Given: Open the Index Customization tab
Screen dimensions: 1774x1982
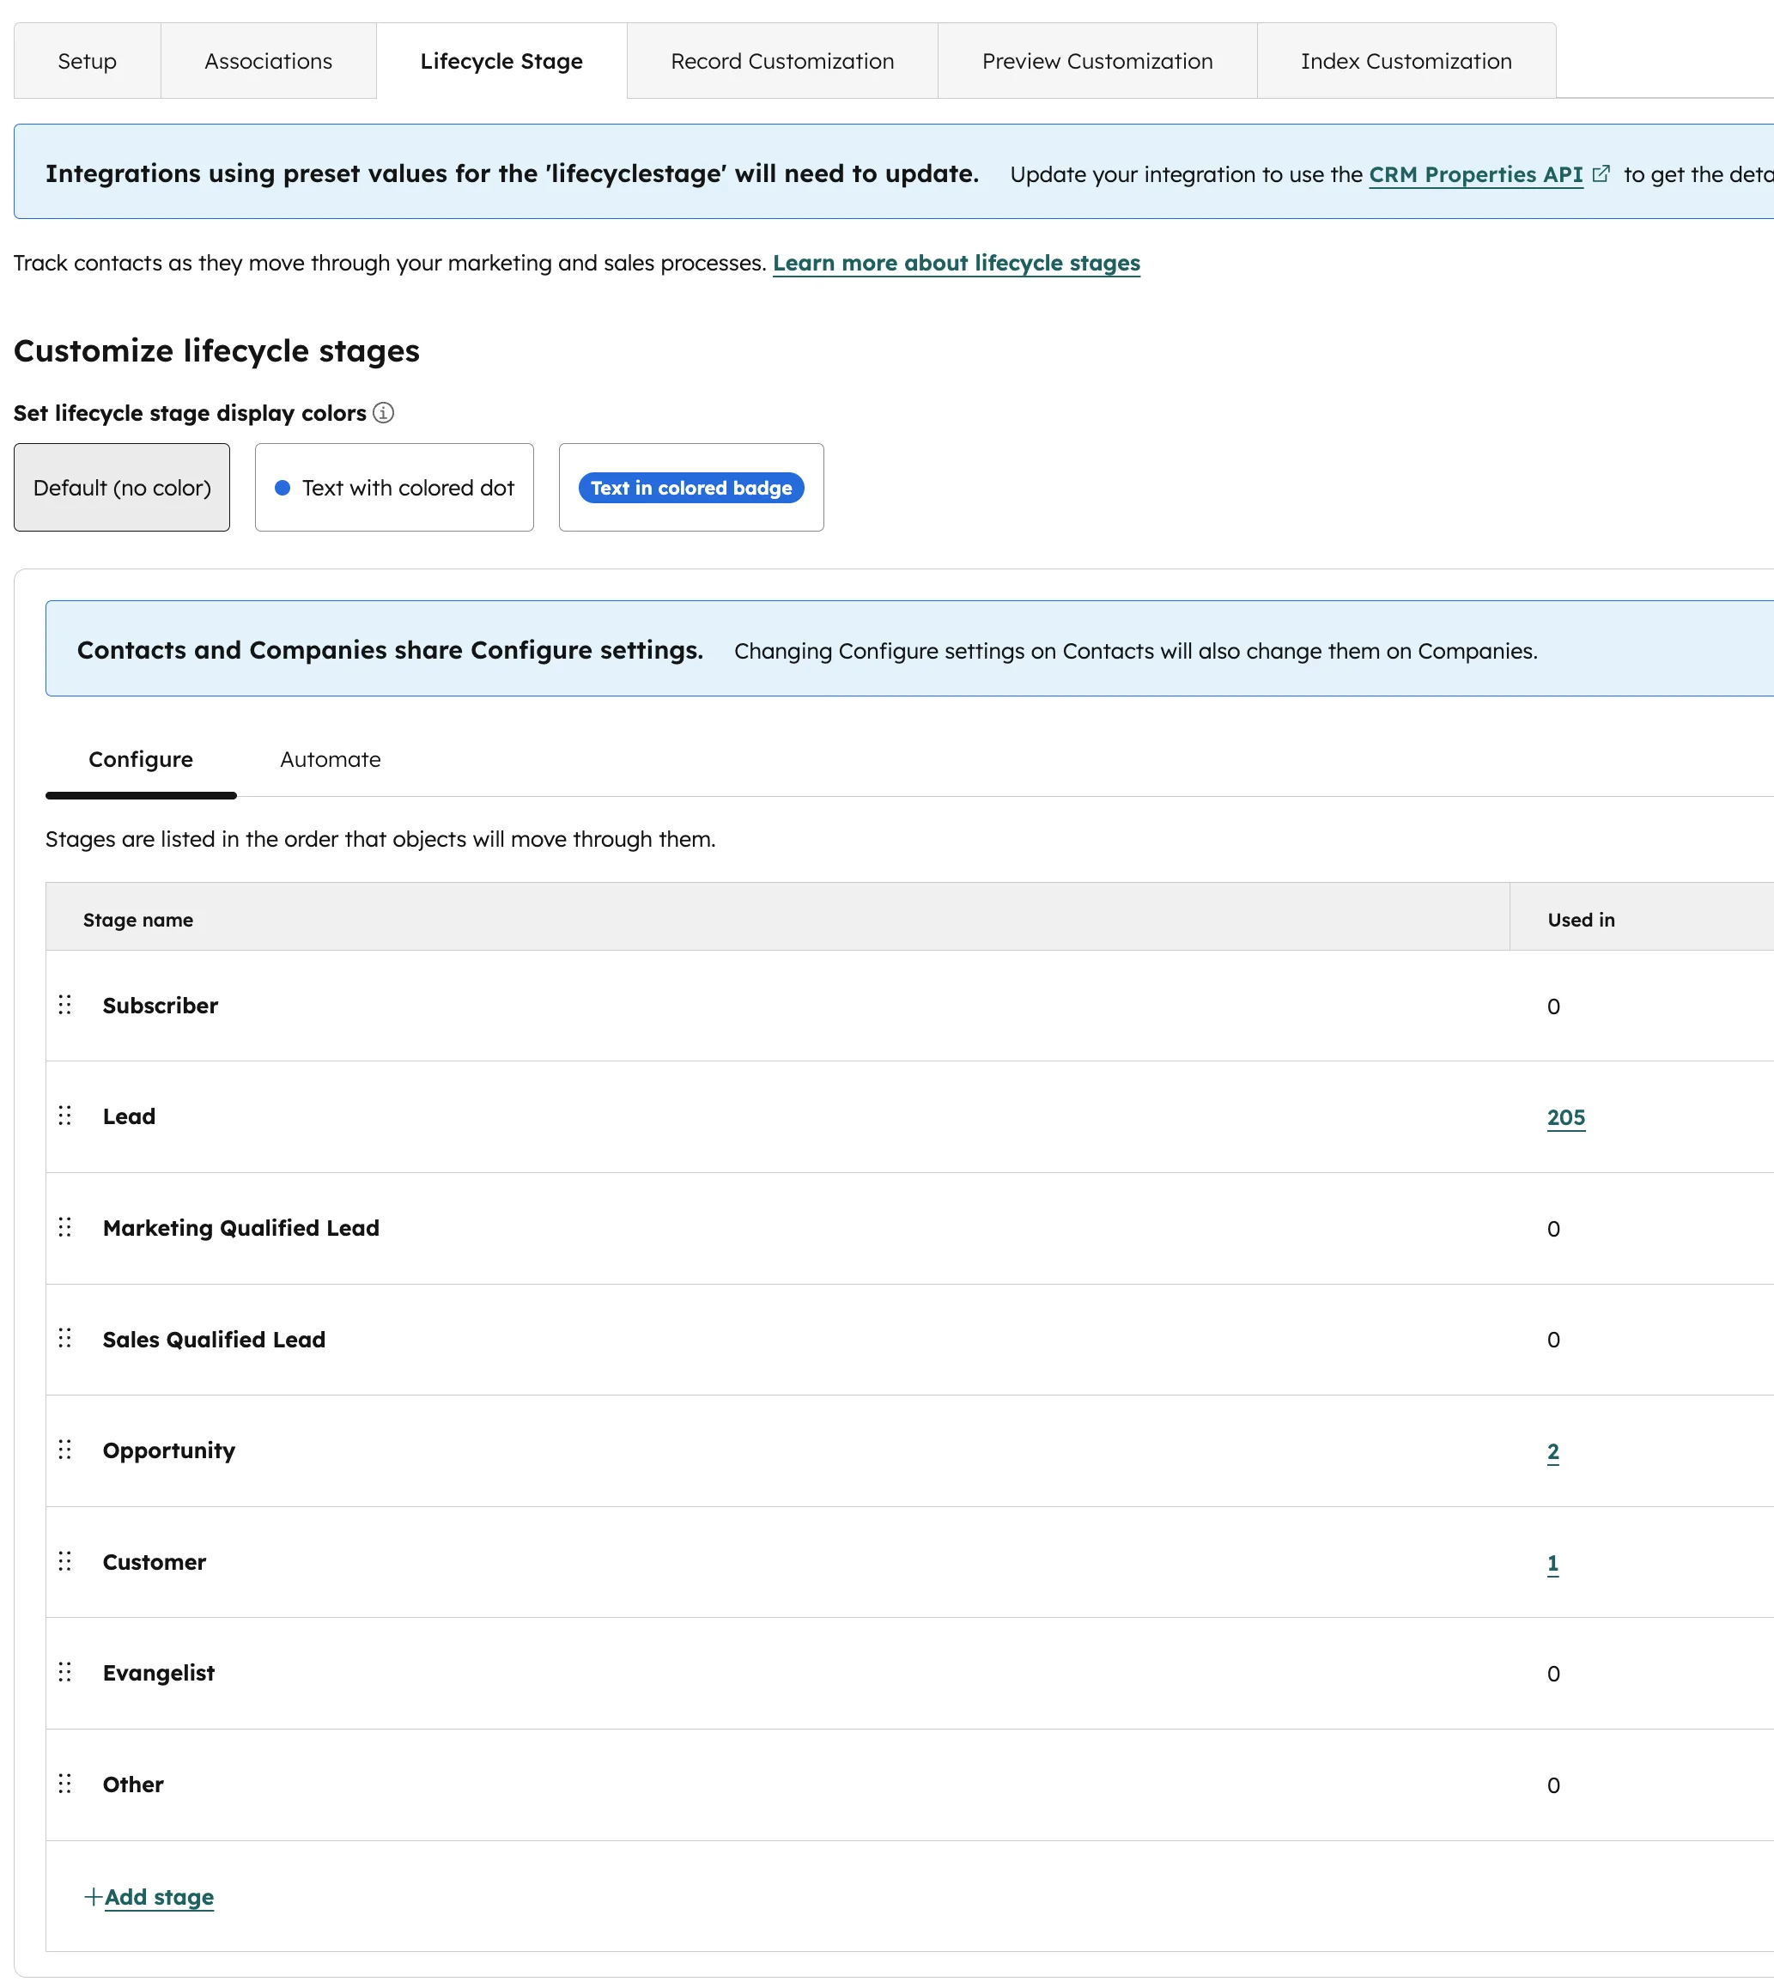Looking at the screenshot, I should (x=1406, y=60).
